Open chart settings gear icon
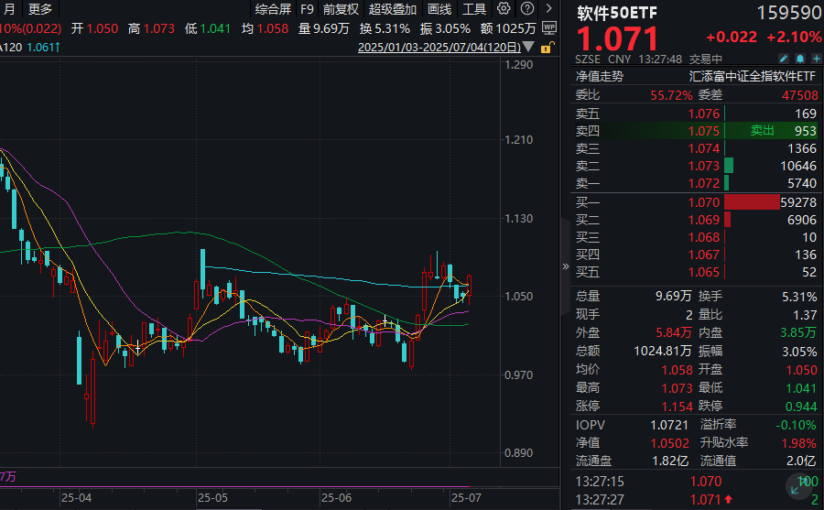This screenshot has width=824, height=510. tap(504, 9)
